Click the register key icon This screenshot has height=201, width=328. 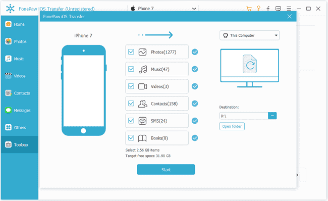coord(258,9)
